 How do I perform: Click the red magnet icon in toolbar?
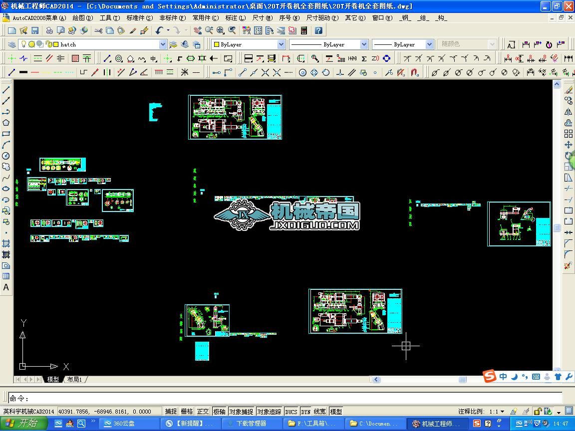click(414, 72)
